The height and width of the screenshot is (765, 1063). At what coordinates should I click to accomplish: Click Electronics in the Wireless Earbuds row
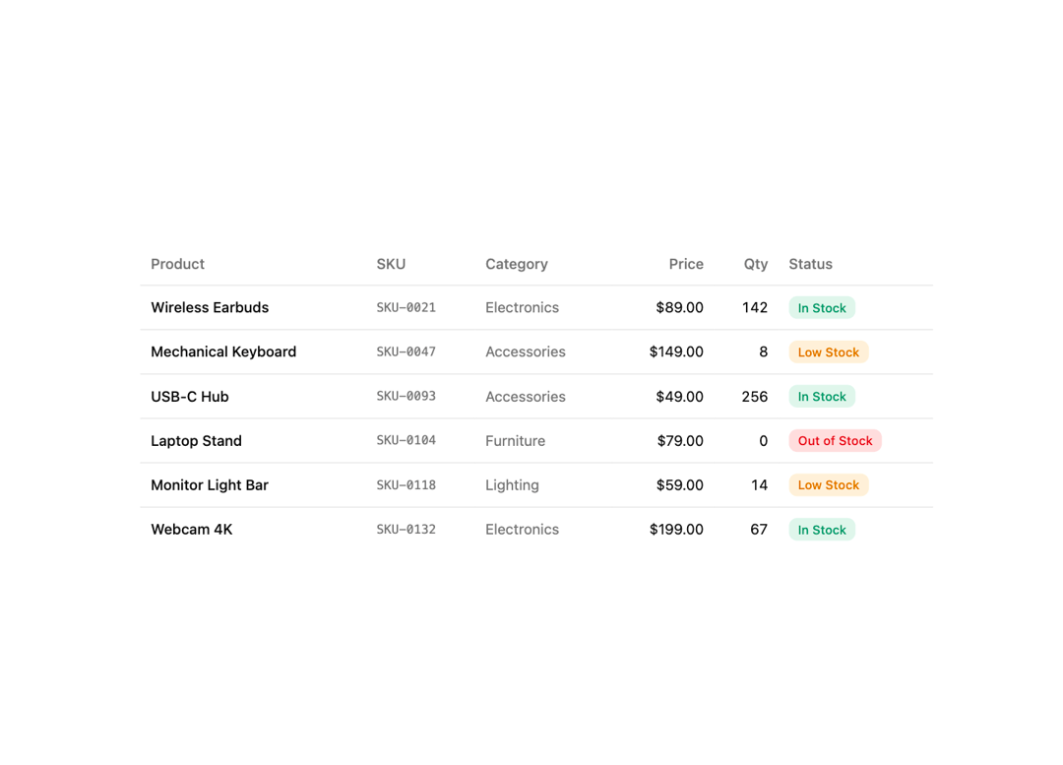(x=522, y=307)
